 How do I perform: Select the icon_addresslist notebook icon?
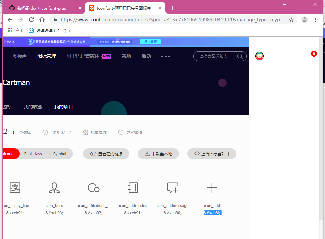(x=133, y=188)
